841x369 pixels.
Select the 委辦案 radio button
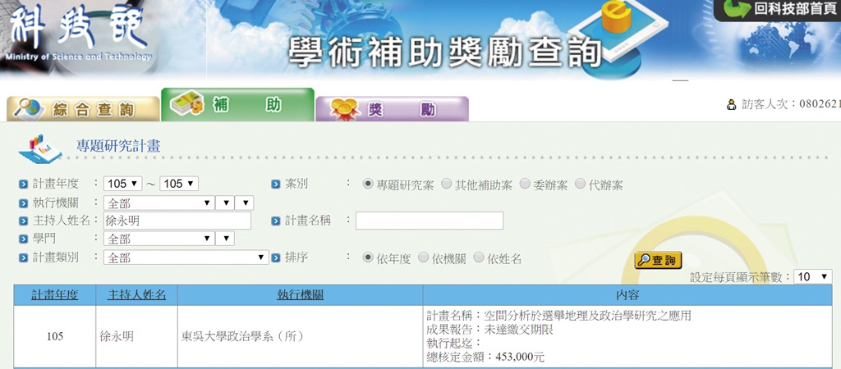[x=525, y=184]
